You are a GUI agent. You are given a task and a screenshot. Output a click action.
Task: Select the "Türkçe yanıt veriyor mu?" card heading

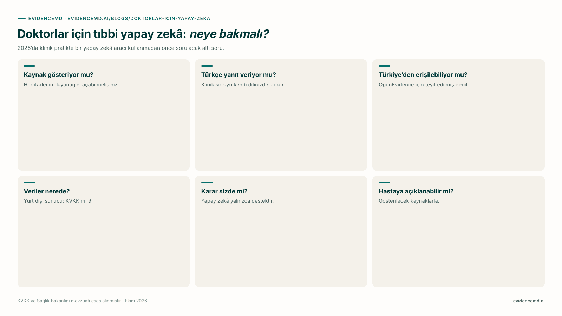point(238,75)
